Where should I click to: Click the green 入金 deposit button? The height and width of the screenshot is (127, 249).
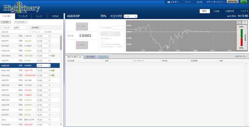[244, 2]
